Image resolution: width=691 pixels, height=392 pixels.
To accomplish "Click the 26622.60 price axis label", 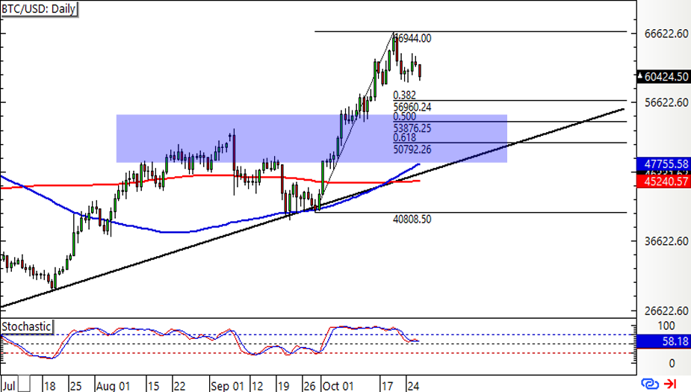I will [x=666, y=311].
